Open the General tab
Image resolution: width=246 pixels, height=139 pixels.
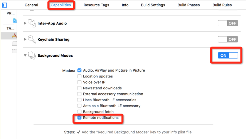click(31, 5)
